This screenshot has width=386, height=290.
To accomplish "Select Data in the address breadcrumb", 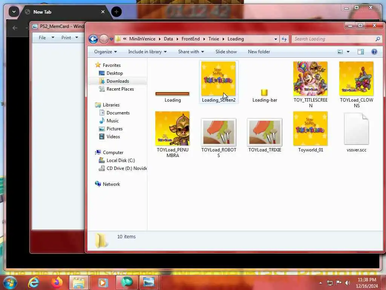I will (168, 39).
